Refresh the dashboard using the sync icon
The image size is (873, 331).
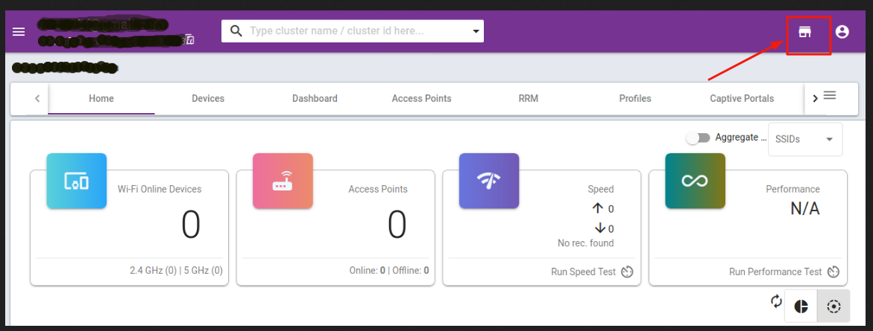click(x=776, y=301)
